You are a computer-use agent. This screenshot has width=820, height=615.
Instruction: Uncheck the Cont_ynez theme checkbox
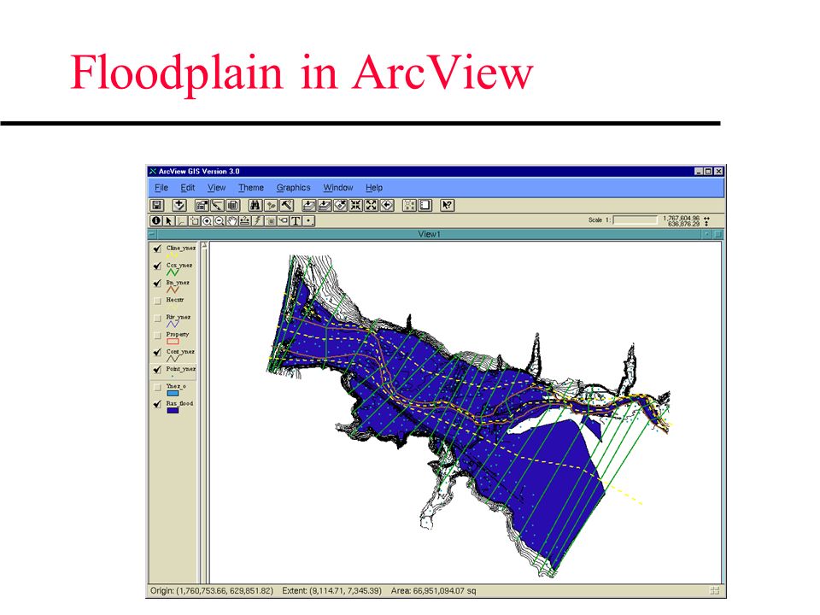click(157, 352)
